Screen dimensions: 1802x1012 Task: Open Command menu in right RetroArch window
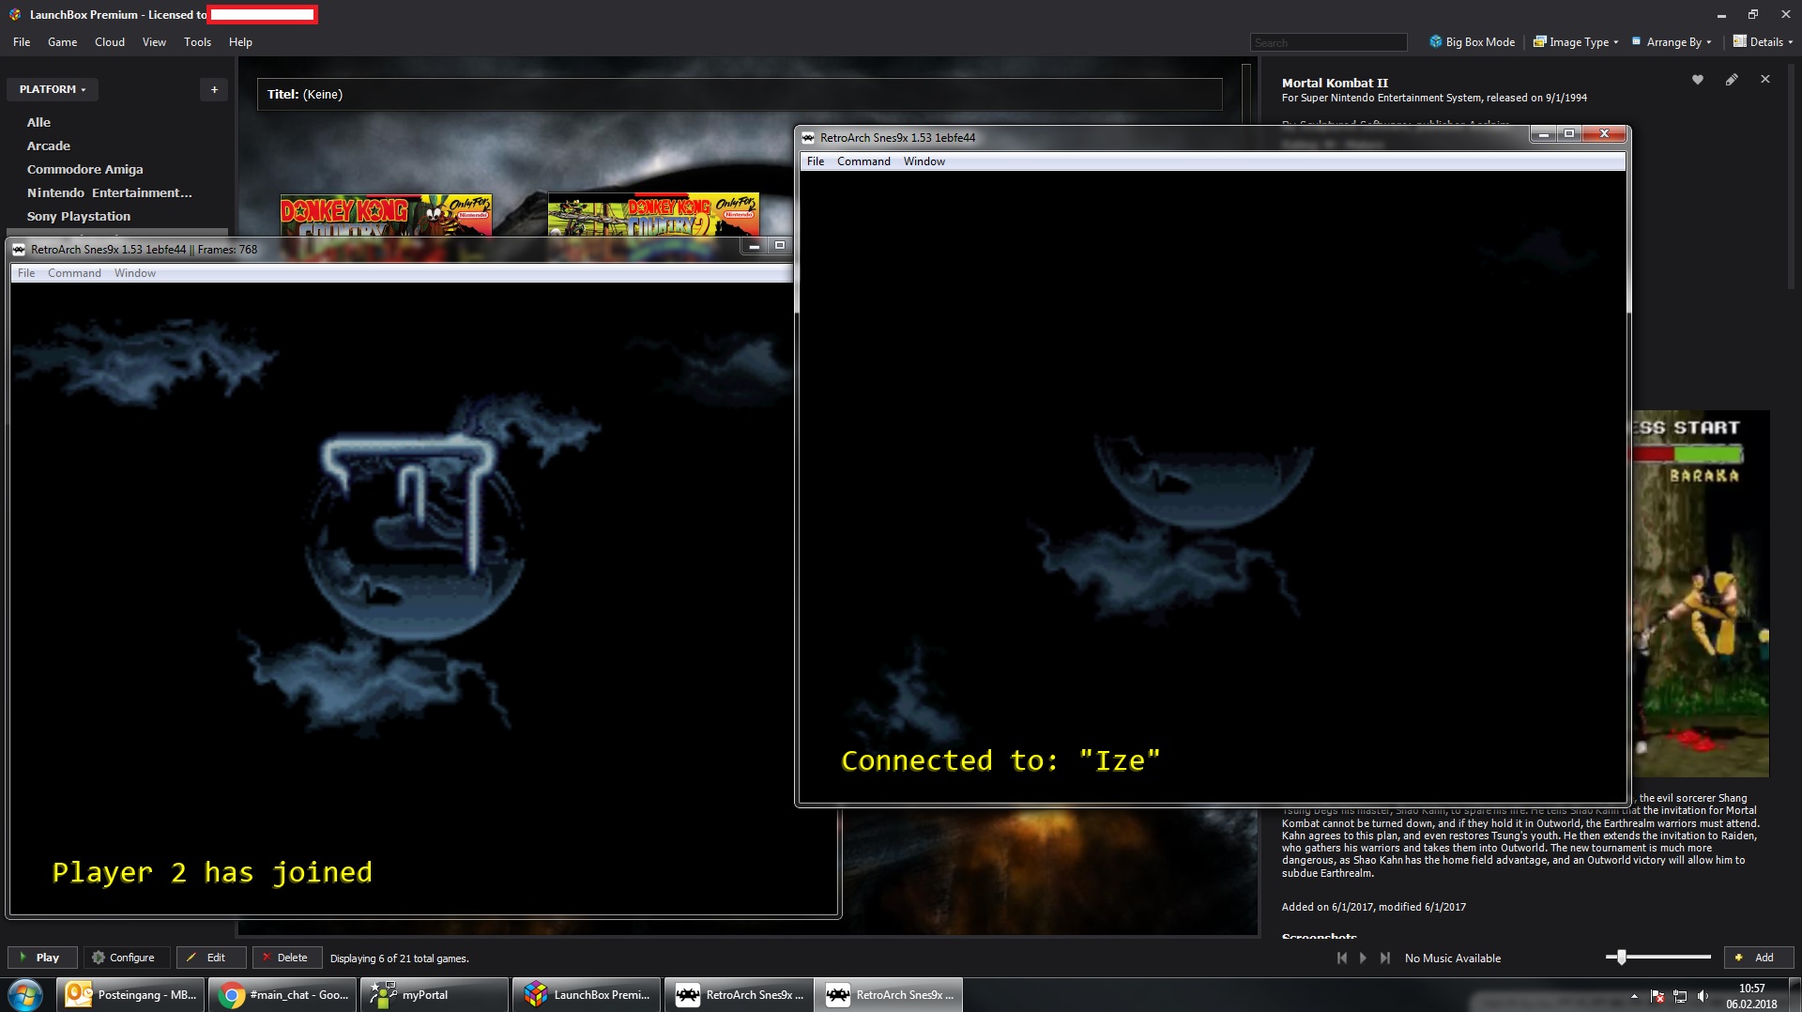pos(863,161)
